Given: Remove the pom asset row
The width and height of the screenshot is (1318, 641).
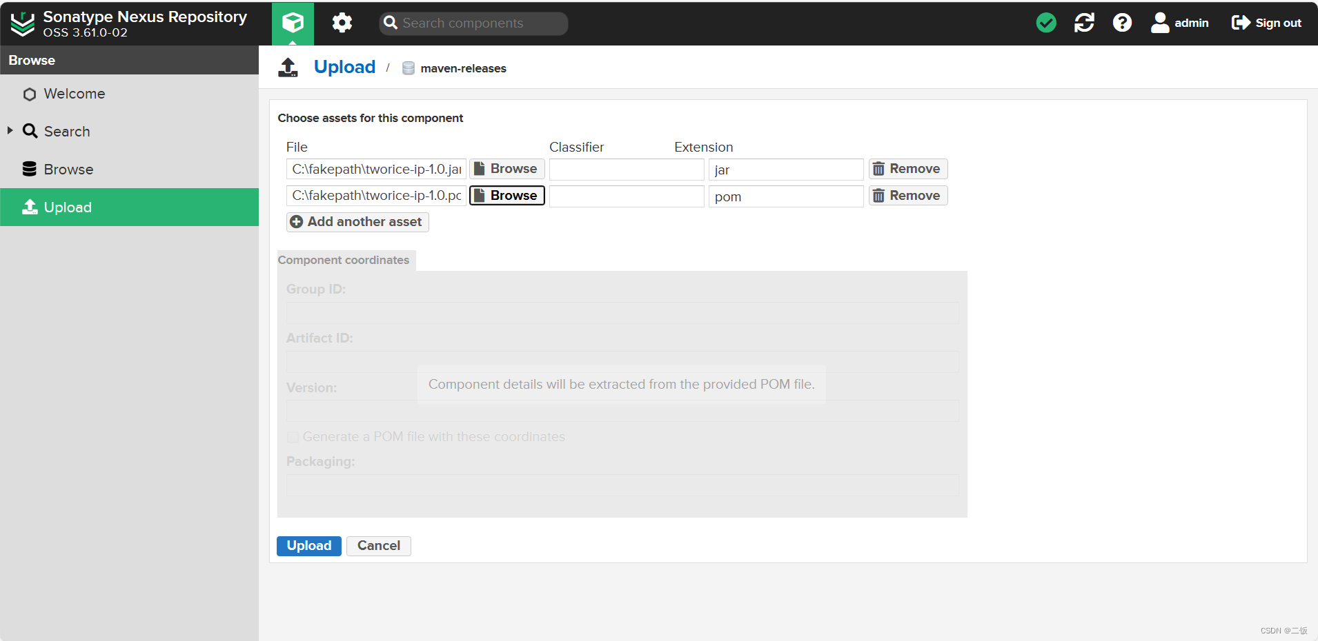Looking at the screenshot, I should click(x=908, y=196).
